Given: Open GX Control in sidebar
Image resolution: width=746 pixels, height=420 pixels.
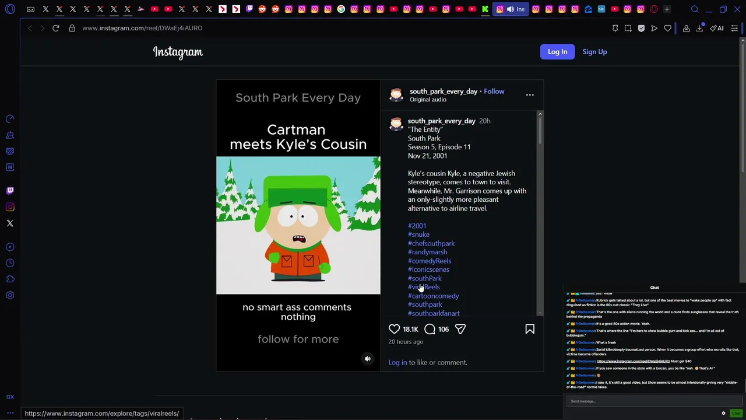Looking at the screenshot, I should point(10,119).
